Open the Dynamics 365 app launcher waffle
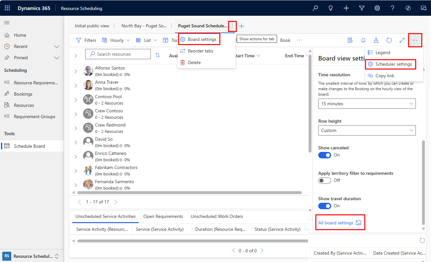 click(x=7, y=8)
